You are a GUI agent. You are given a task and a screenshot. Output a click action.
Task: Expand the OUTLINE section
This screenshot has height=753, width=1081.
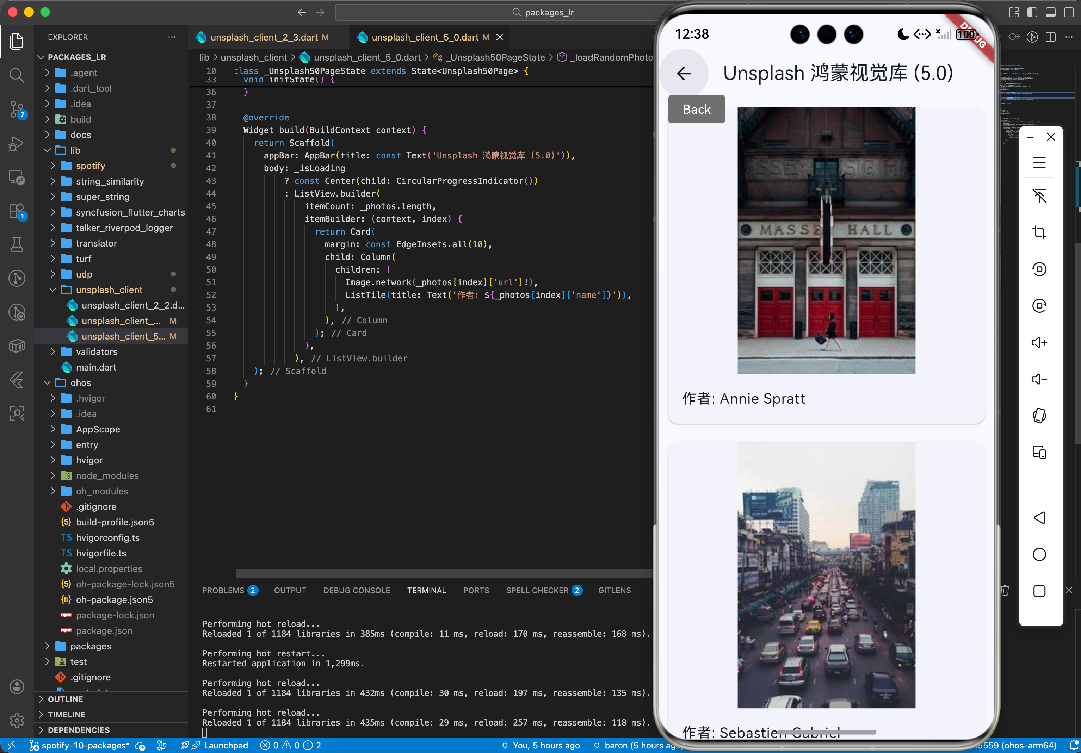point(66,699)
